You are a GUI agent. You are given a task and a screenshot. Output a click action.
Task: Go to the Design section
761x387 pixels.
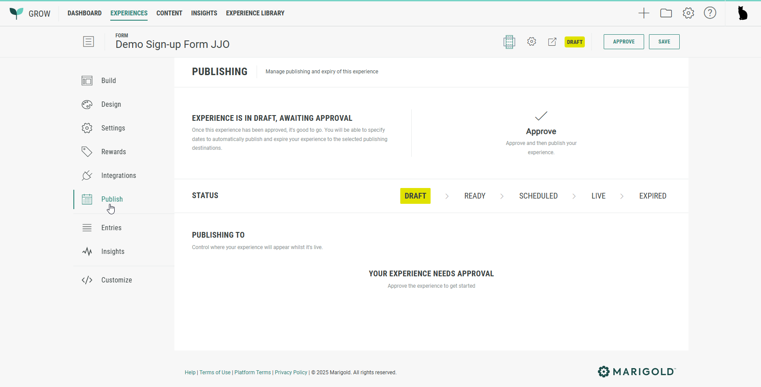[x=111, y=105]
